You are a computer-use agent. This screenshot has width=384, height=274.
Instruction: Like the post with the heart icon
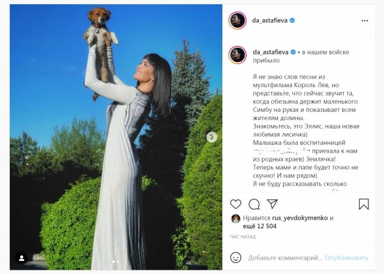coord(235,204)
